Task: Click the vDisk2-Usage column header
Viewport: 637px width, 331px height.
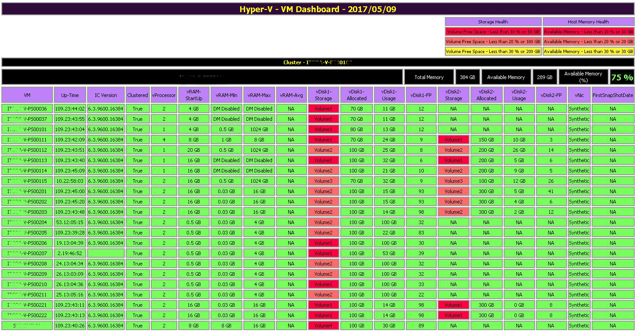Action: tap(519, 95)
